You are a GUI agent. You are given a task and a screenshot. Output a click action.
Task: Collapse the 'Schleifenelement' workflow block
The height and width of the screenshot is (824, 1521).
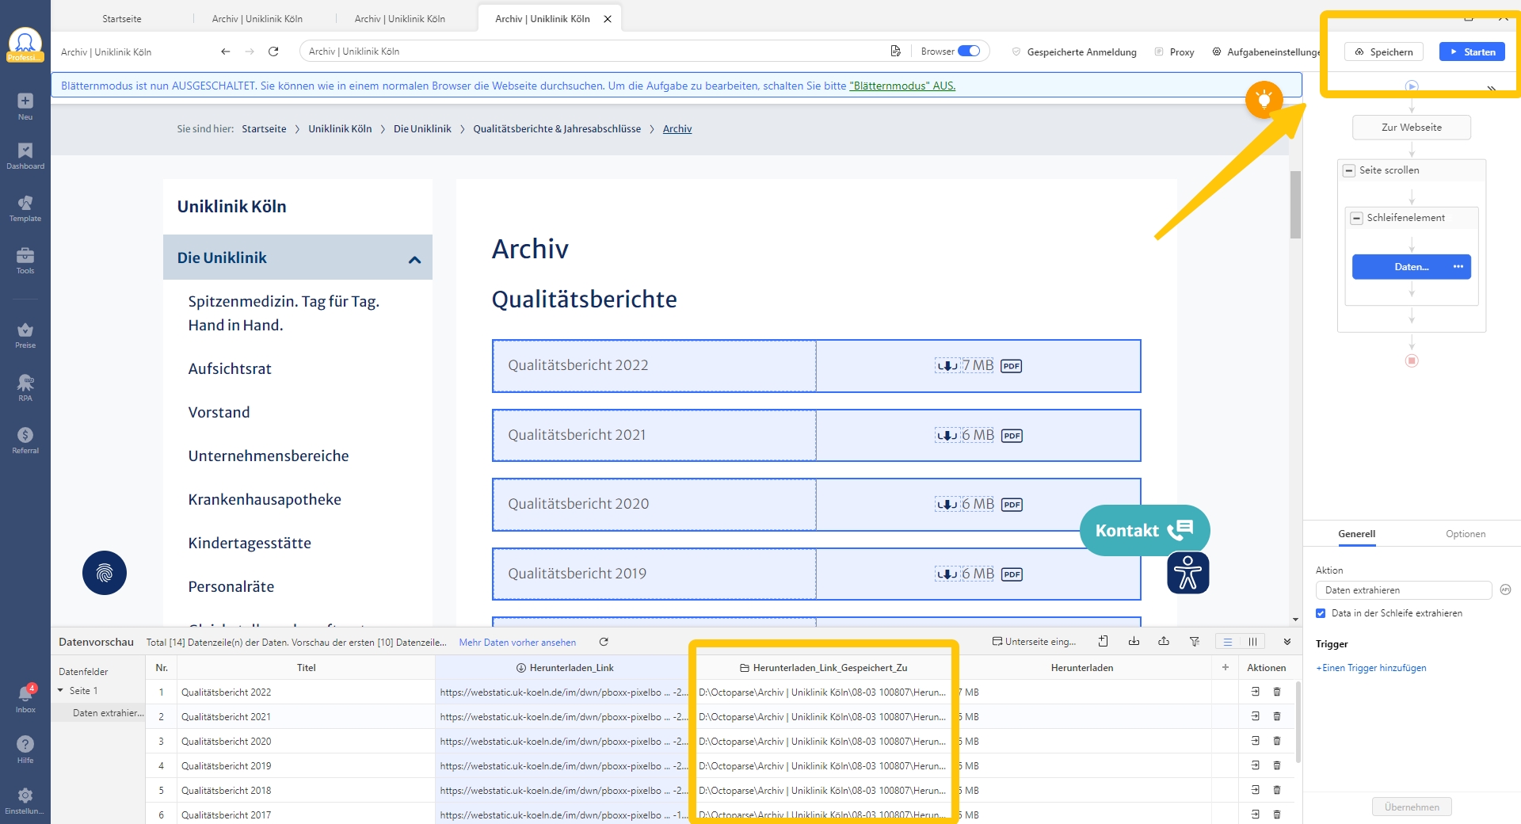click(1357, 218)
